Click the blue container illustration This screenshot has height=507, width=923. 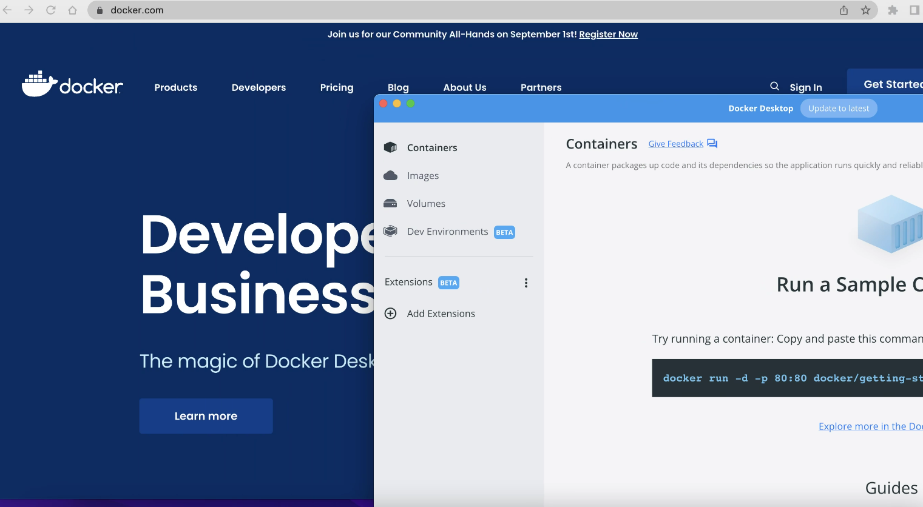tap(890, 224)
